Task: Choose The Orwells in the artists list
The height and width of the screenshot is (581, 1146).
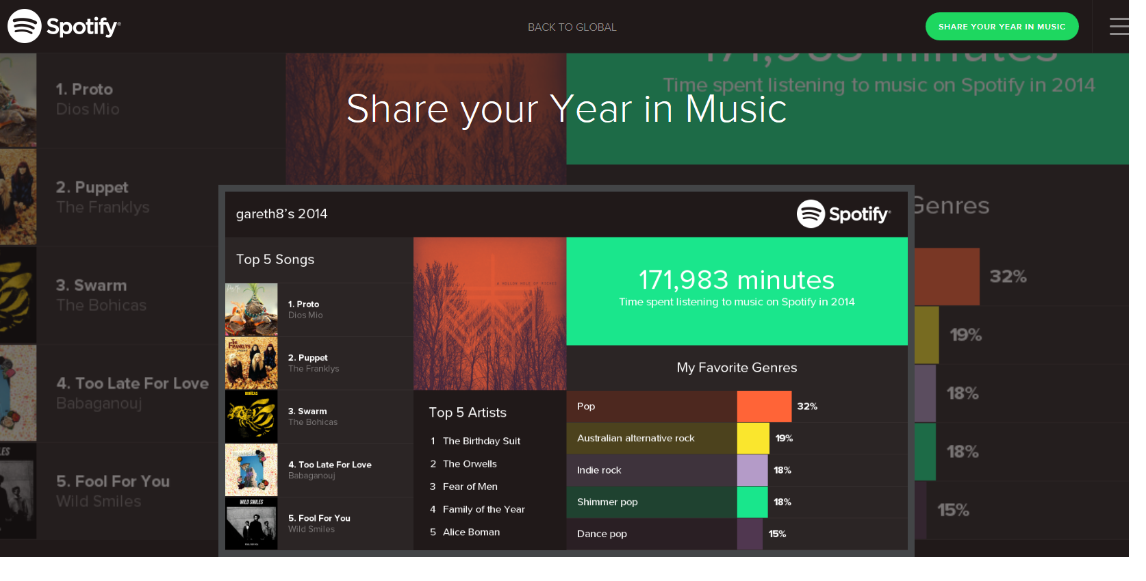Action: click(470, 463)
